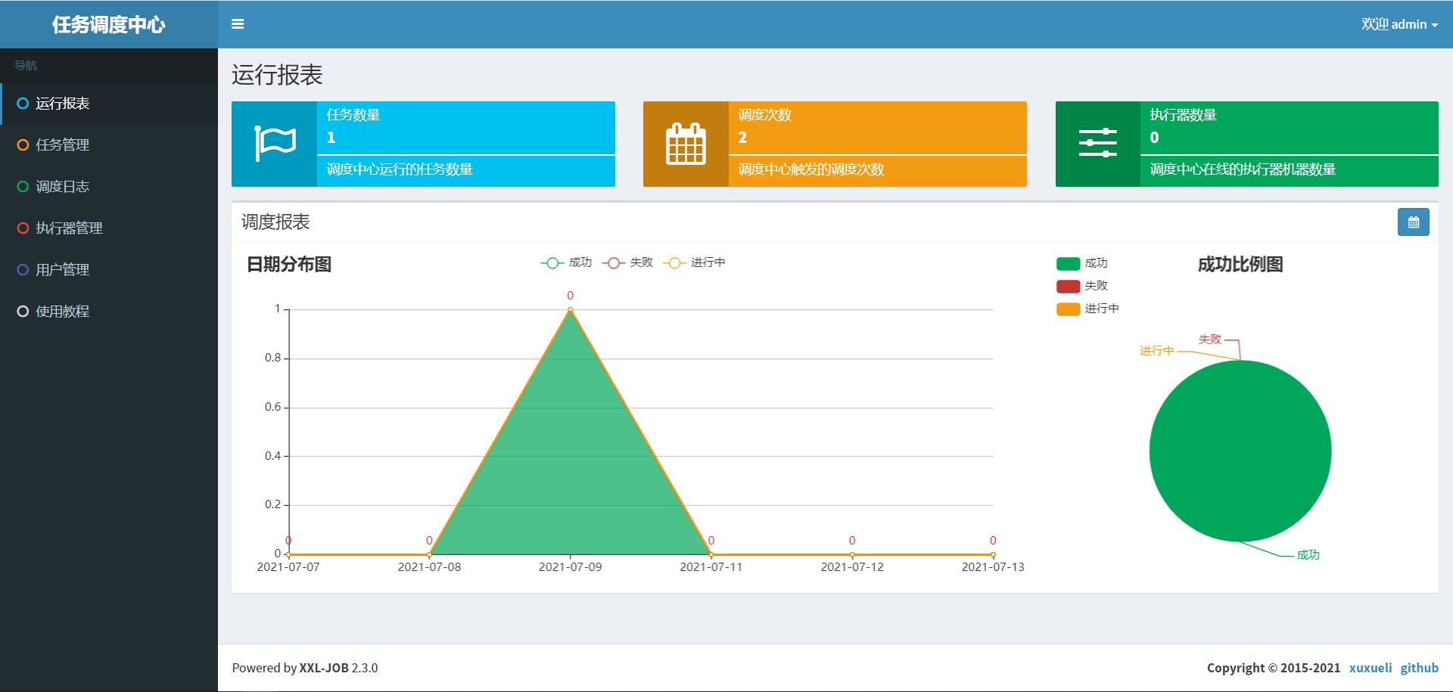The width and height of the screenshot is (1453, 692).
Task: Click the purple circle icon beside 用户管理
Action: [23, 270]
